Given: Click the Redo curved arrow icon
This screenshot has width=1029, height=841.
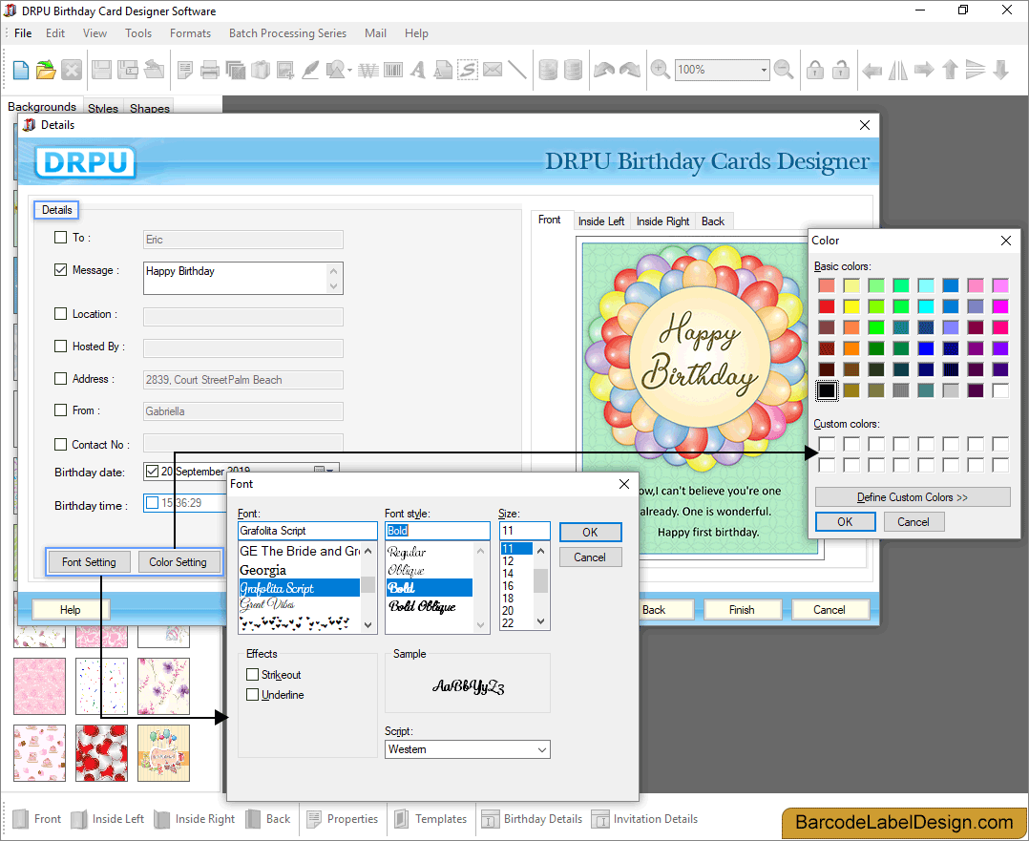Looking at the screenshot, I should pos(629,70).
